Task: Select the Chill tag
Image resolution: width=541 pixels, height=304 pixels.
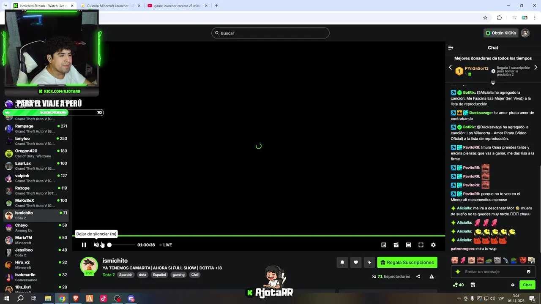Action: point(194,274)
